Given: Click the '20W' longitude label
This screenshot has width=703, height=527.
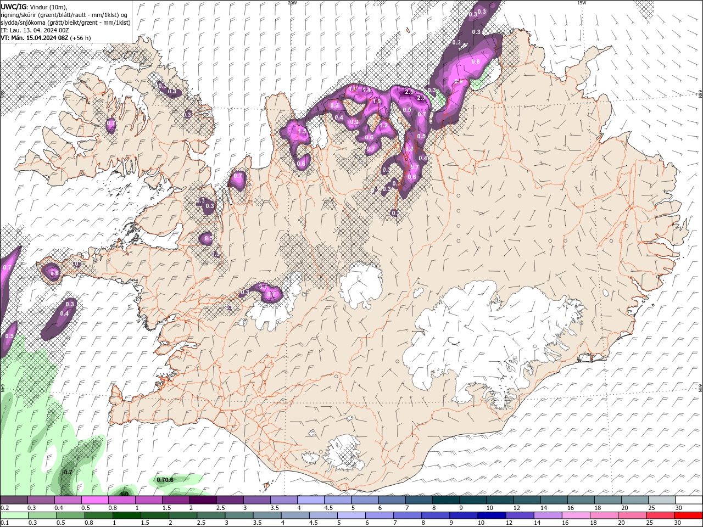Looking at the screenshot, I should (292, 3).
